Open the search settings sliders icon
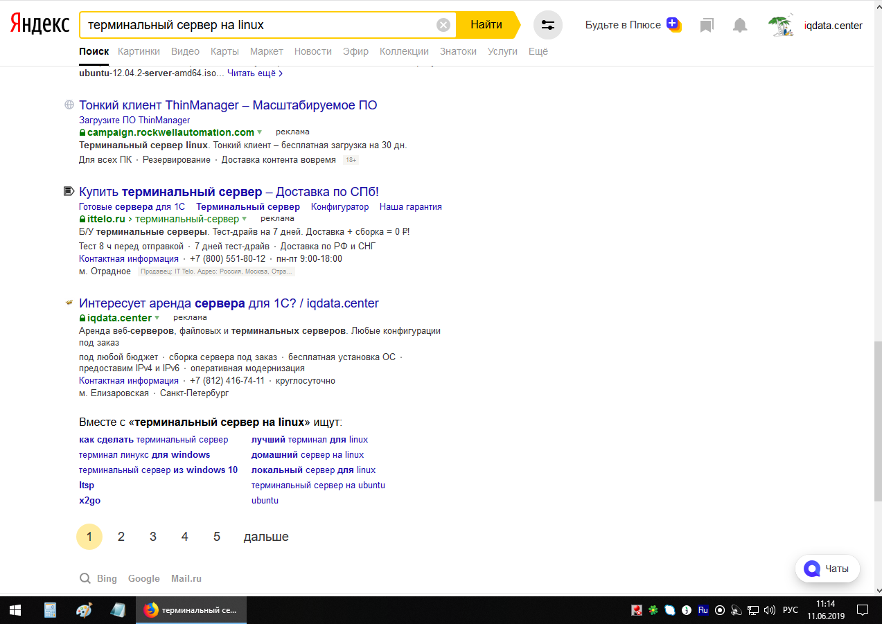882x624 pixels. [x=548, y=25]
